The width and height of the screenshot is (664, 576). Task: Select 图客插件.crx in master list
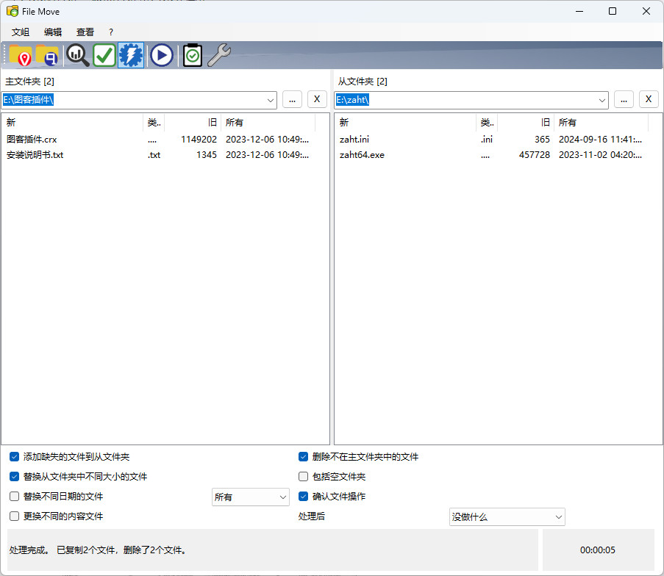[x=32, y=140]
